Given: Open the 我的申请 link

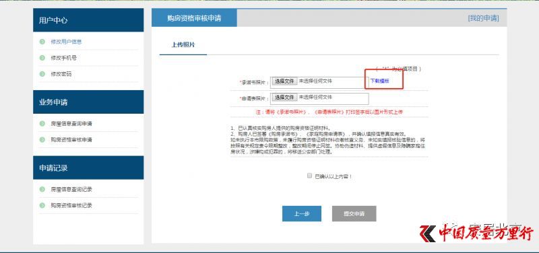Looking at the screenshot, I should (x=483, y=18).
